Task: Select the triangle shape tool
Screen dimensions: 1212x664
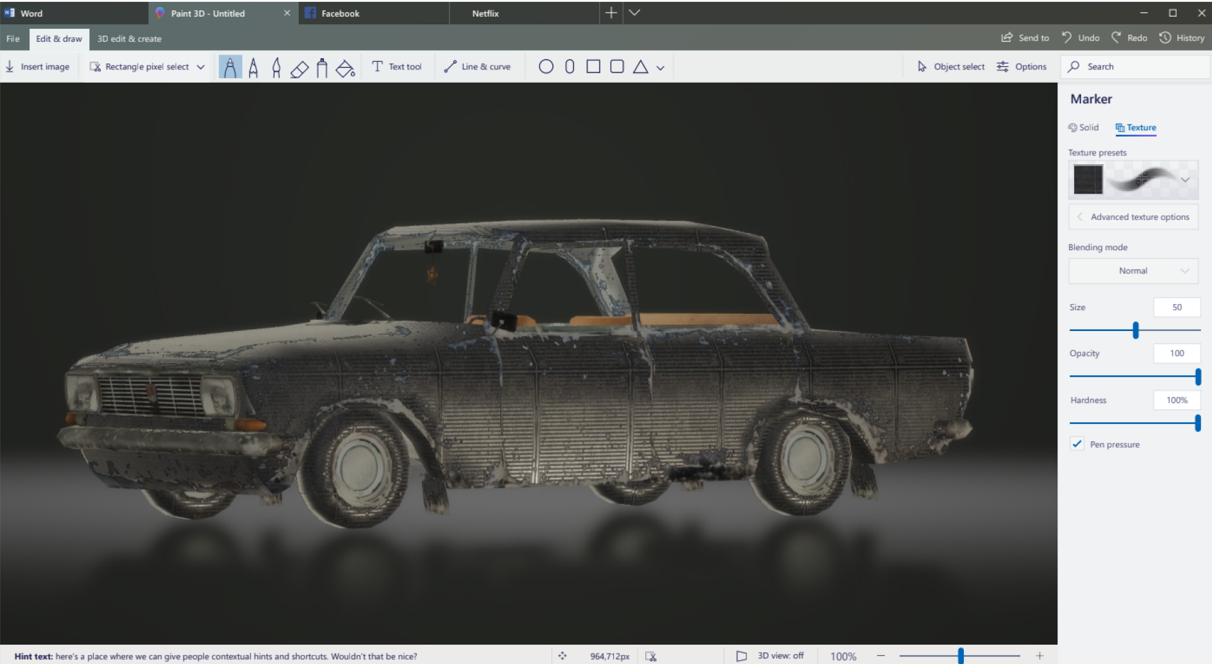Action: tap(640, 67)
